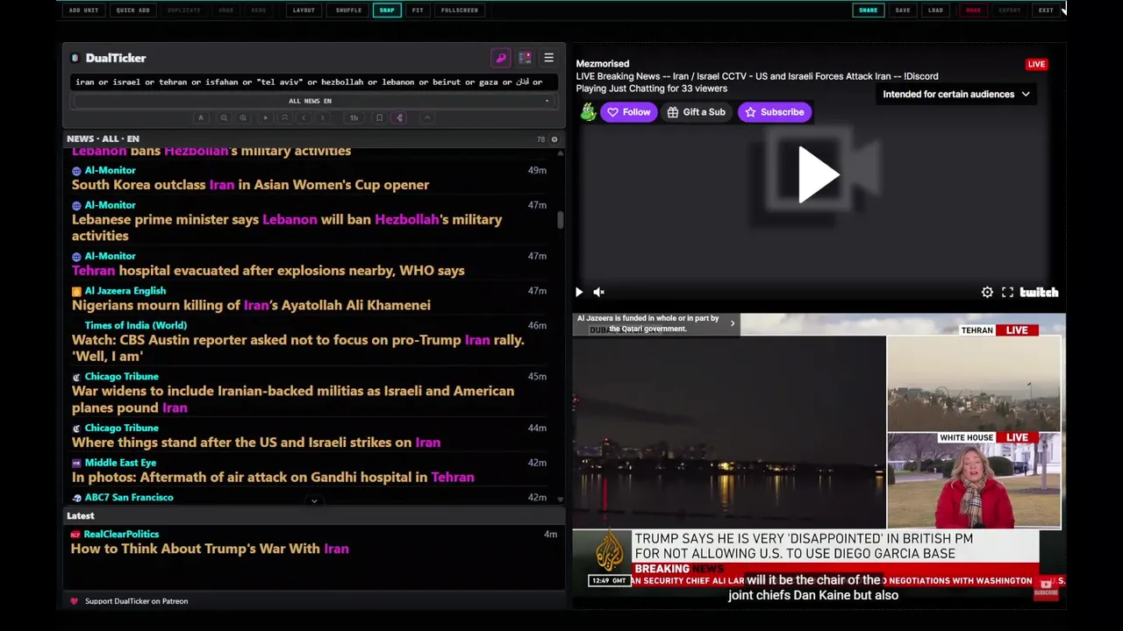The width and height of the screenshot is (1123, 631).
Task: Click the bookmark icon in ticker toolbar
Action: point(379,117)
